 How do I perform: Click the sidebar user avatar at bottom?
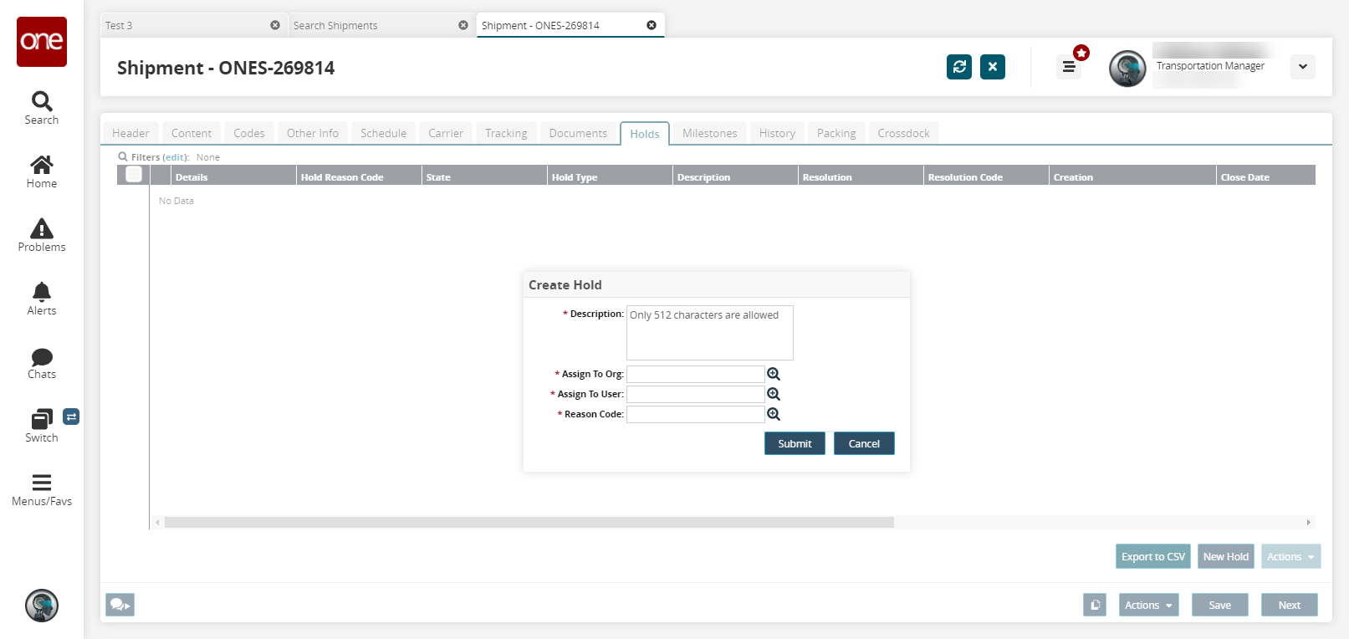click(x=42, y=606)
